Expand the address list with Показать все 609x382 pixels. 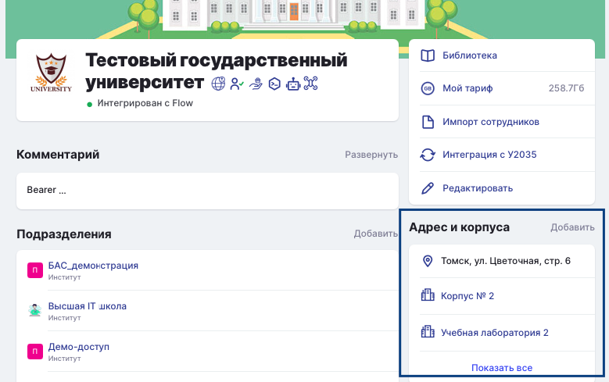tap(502, 368)
